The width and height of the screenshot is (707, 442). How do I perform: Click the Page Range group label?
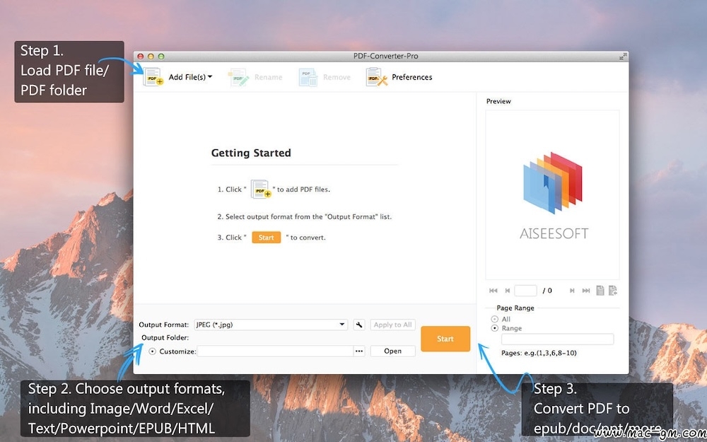(x=515, y=308)
